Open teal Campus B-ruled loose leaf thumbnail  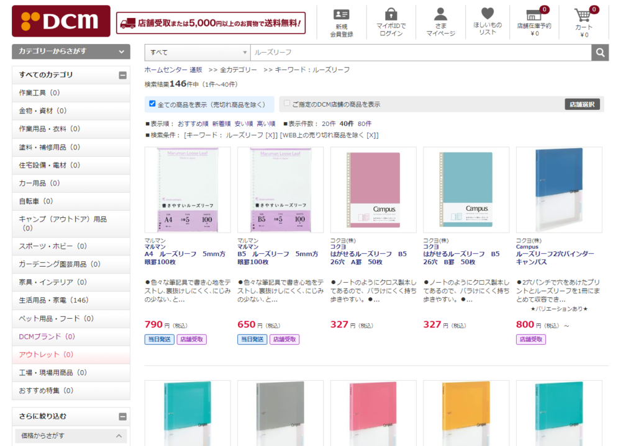coord(466,190)
